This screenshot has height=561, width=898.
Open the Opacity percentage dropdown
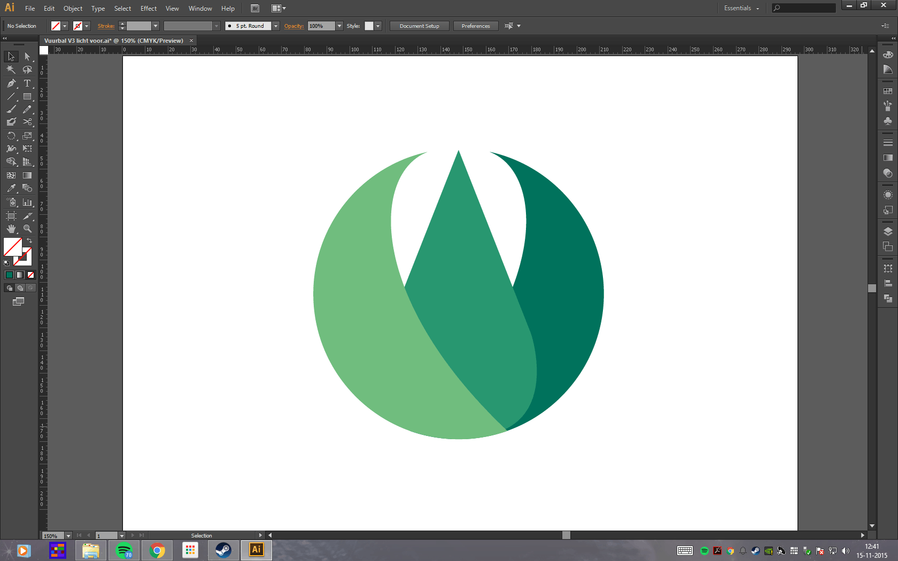click(x=339, y=26)
